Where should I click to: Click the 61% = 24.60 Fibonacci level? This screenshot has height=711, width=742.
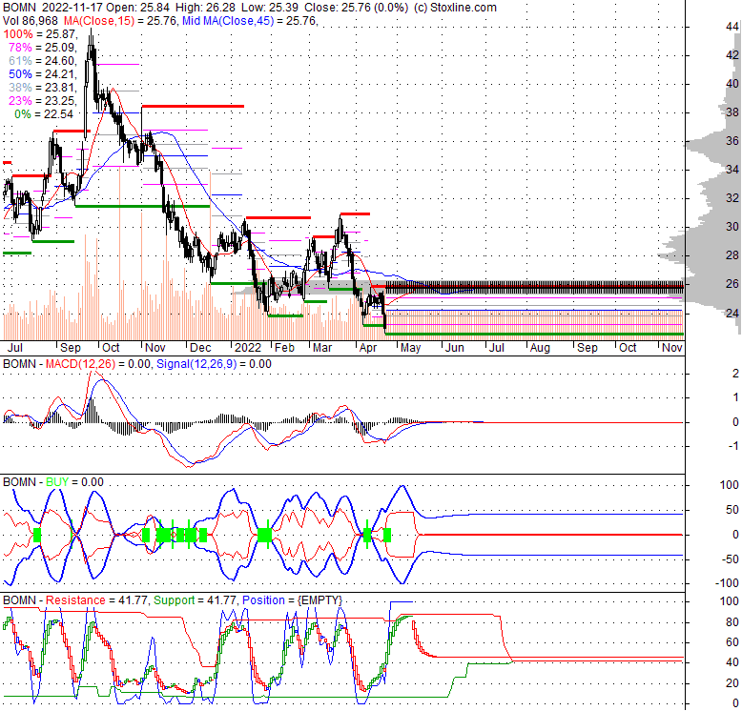pyautogui.click(x=44, y=60)
